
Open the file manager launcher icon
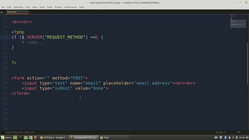[x=26, y=137]
